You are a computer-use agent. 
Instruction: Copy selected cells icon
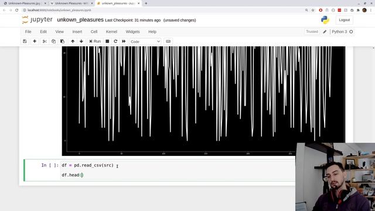coord(53,42)
